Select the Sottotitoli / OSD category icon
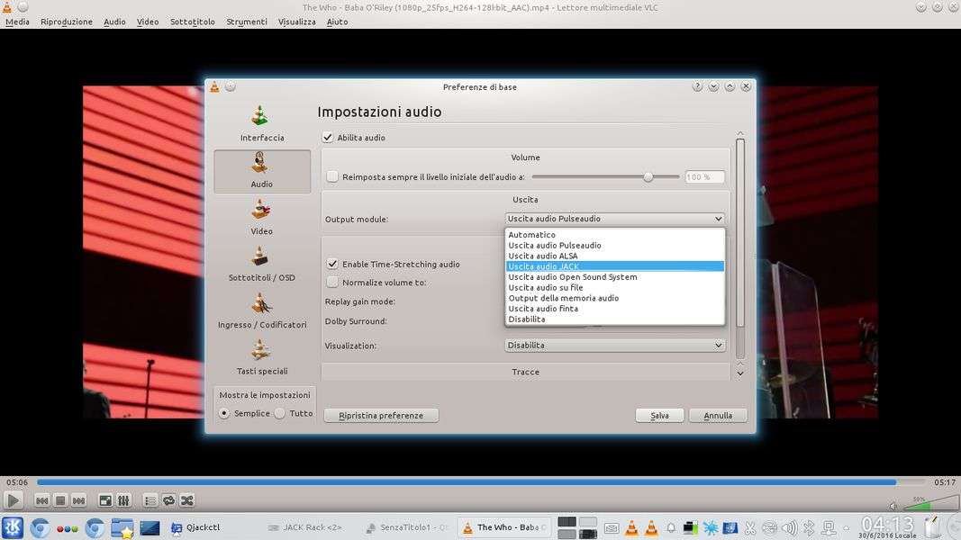This screenshot has width=961, height=540. [x=261, y=263]
